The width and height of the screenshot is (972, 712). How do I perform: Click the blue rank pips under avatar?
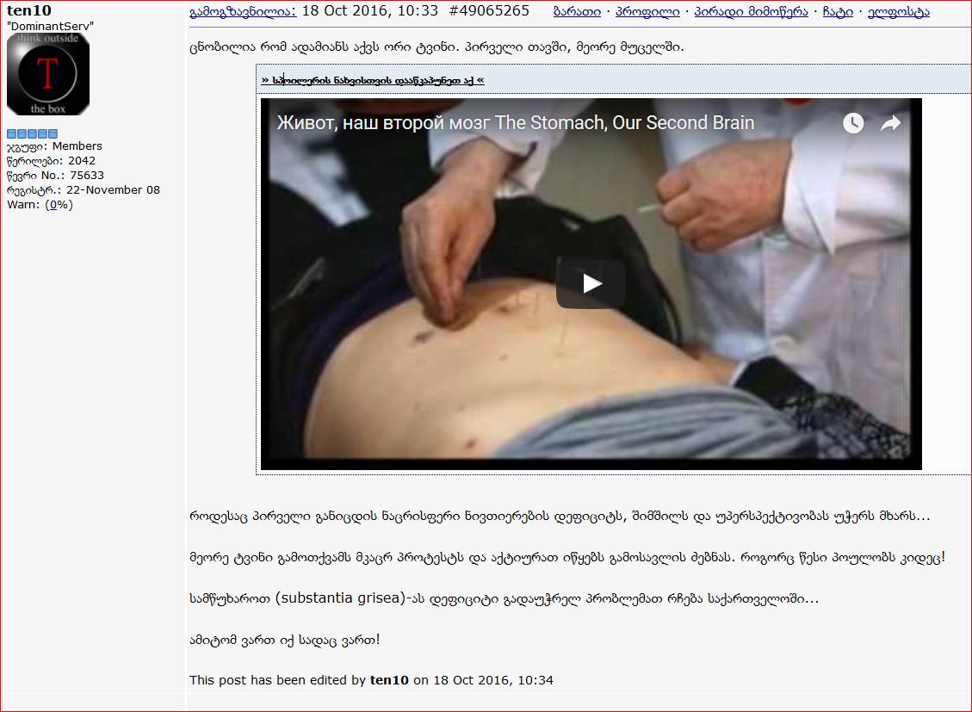pos(32,133)
